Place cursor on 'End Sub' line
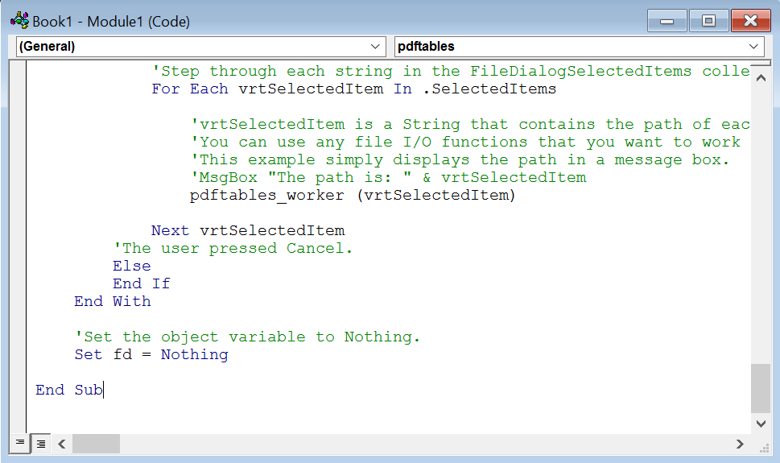This screenshot has height=463, width=780. coord(69,390)
